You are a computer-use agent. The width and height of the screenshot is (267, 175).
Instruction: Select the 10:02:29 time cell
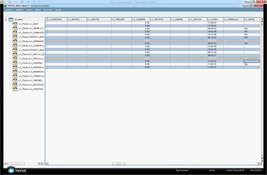click(215, 31)
